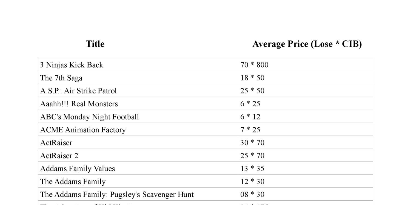The image size is (411, 205).
Task: Click the price cell showing 08 * 30
Action: 252,194
